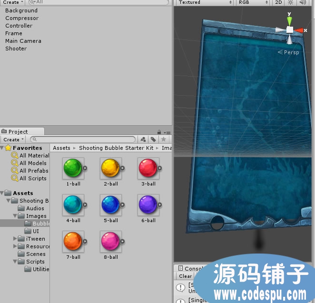Viewport: 315px width, 303px height.
Task: Select the orange 7-ball asset thumbnail
Action: click(73, 241)
